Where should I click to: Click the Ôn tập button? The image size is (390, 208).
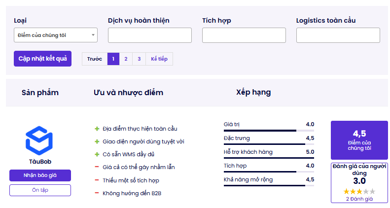click(40, 190)
